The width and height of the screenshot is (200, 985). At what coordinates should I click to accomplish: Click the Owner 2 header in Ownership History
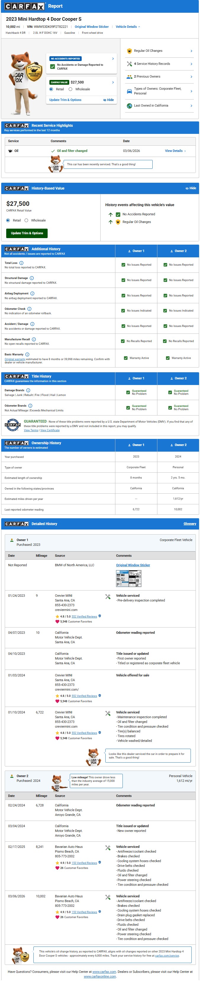(178, 445)
